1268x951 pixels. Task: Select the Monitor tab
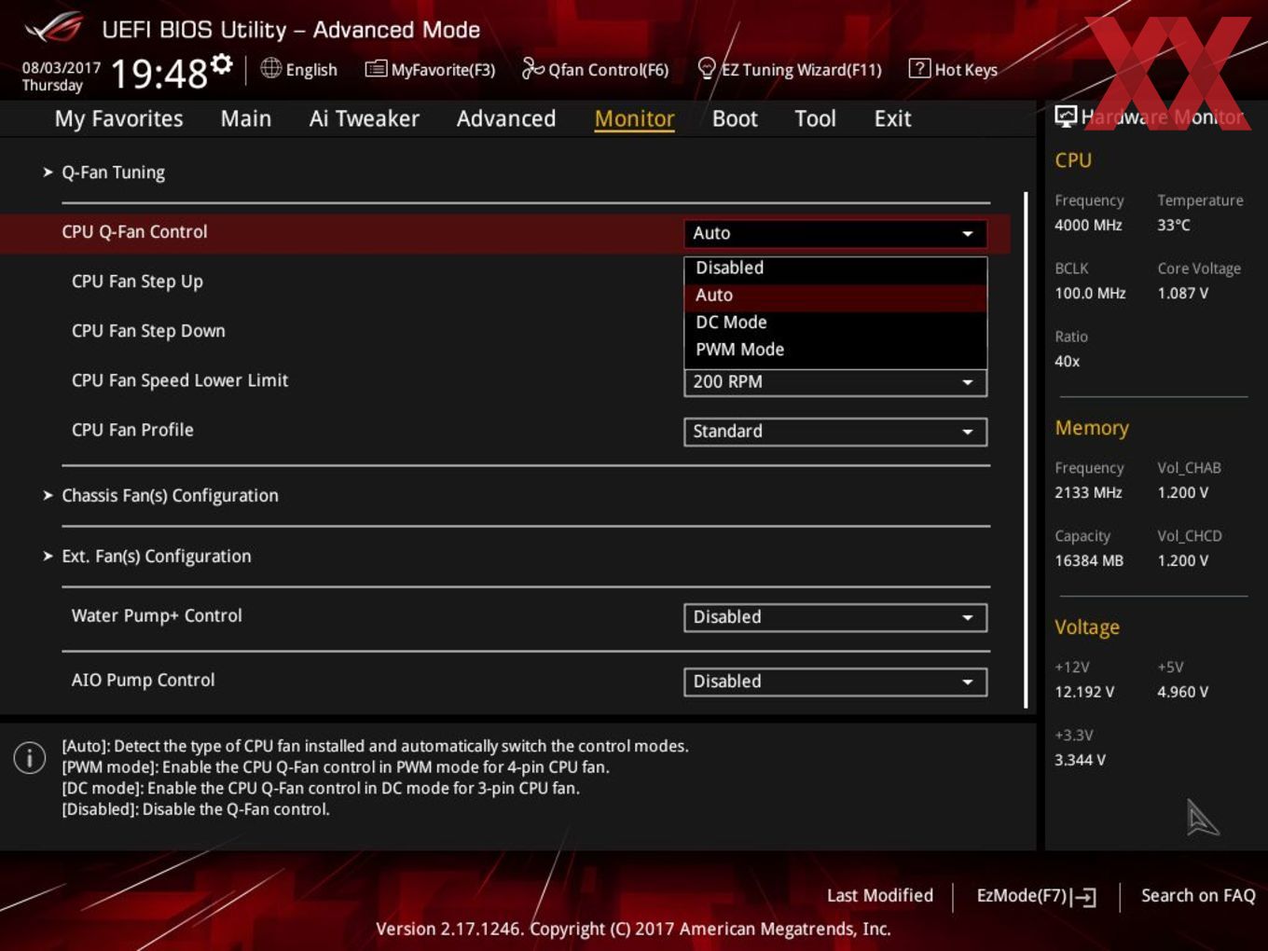pyautogui.click(x=634, y=118)
